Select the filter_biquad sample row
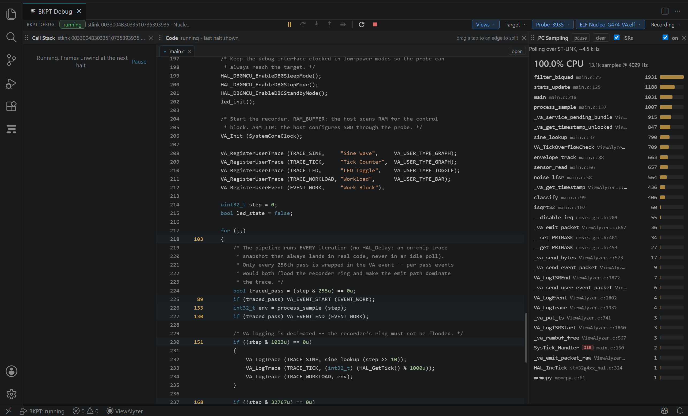 tap(608, 77)
